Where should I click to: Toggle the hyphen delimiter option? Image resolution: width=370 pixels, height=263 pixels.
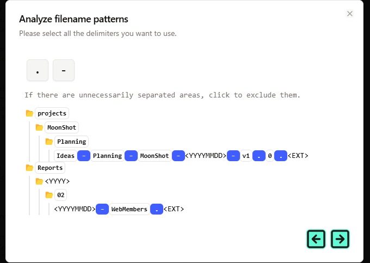pyautogui.click(x=64, y=71)
